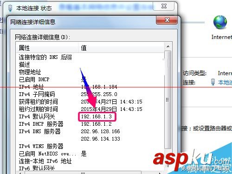Select the 获得租约的时间 row
The width and height of the screenshot is (232, 174).
point(90,102)
